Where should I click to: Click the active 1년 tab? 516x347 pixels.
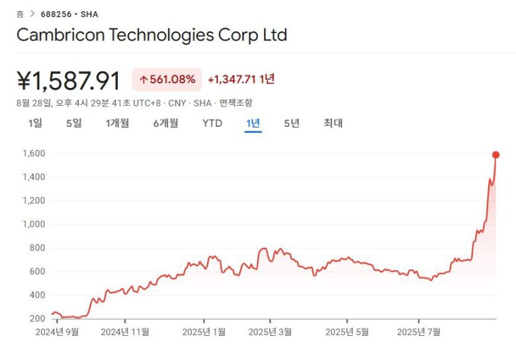click(253, 123)
